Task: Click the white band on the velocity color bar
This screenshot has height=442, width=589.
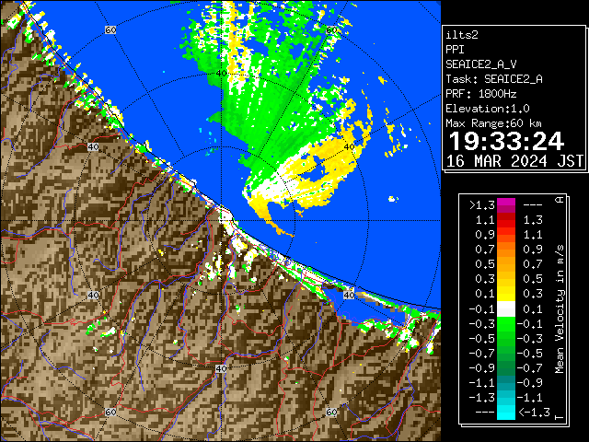Action: (x=506, y=309)
